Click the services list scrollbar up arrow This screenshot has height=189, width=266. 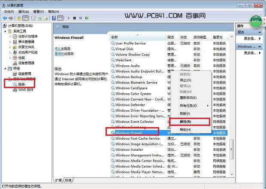pyautogui.click(x=232, y=37)
